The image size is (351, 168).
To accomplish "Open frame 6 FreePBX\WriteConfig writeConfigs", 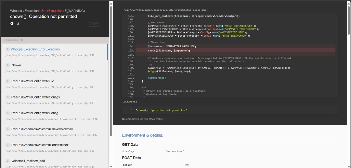I will coord(55,100).
